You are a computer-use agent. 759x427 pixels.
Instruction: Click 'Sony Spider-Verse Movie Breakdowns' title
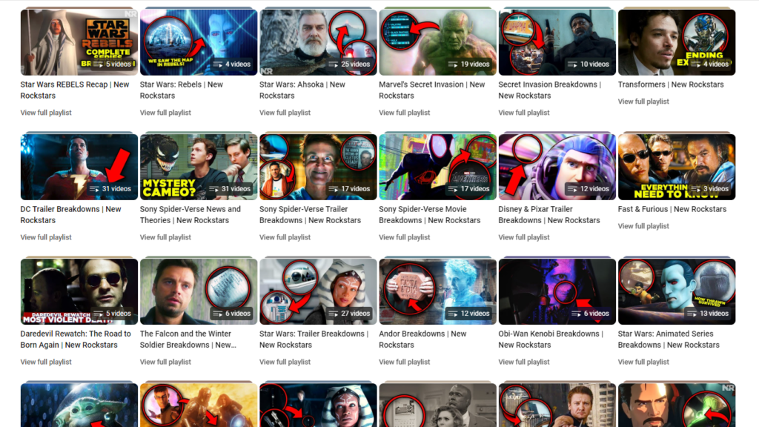[429, 214]
